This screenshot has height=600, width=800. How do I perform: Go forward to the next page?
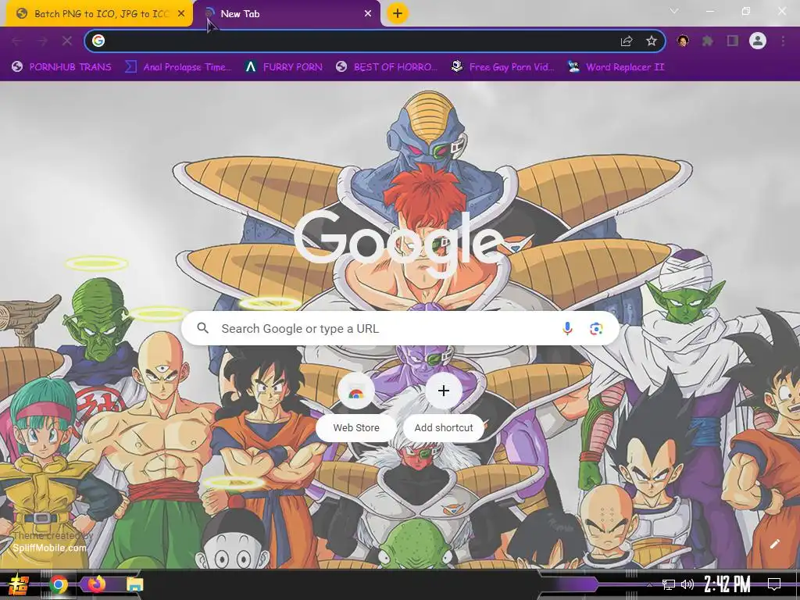click(x=42, y=41)
